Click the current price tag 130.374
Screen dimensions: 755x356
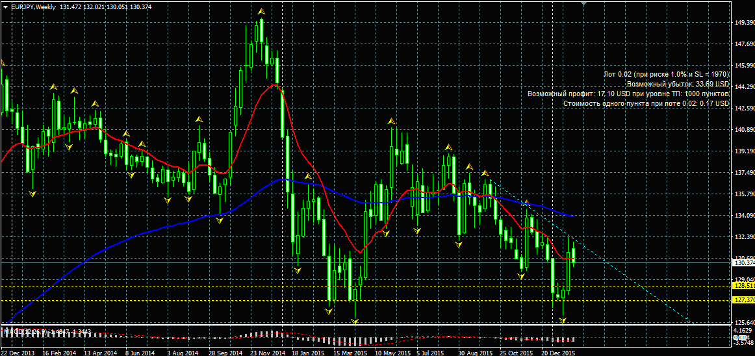coord(743,263)
